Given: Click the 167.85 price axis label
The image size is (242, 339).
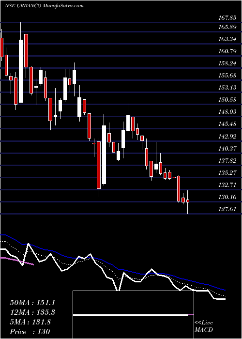Looking at the screenshot, I should pos(227,18).
